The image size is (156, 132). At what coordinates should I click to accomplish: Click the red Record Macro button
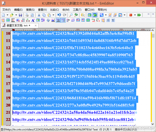[x=131, y=15]
